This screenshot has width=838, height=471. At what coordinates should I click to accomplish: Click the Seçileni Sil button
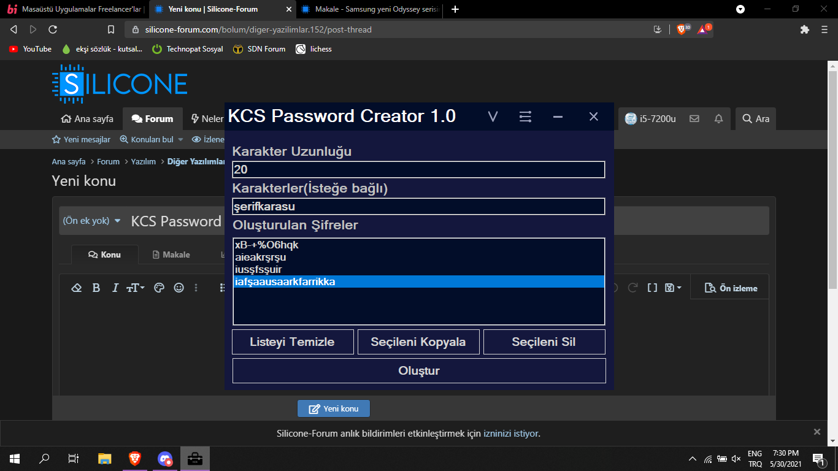(x=544, y=342)
